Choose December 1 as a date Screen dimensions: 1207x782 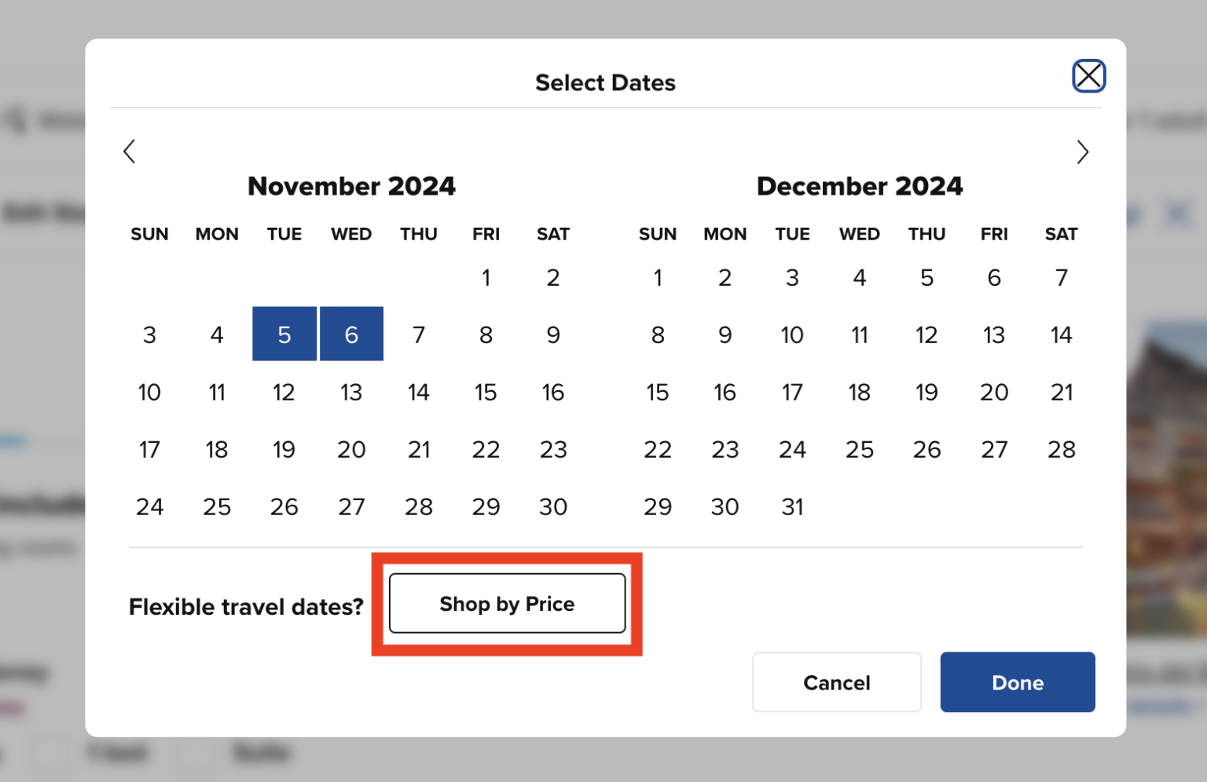[658, 277]
